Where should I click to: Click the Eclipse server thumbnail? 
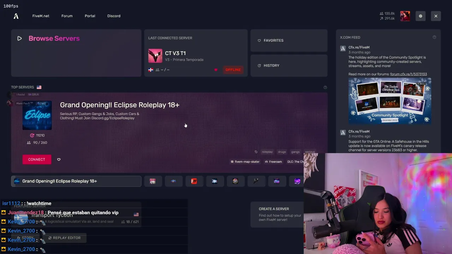[x=37, y=115]
